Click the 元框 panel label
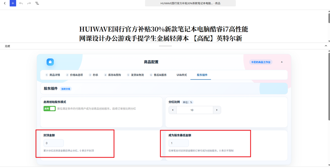The height and width of the screenshot is (168, 330). pyautogui.click(x=7, y=46)
